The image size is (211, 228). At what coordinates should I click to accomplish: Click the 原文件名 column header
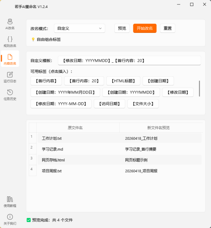[78, 128]
